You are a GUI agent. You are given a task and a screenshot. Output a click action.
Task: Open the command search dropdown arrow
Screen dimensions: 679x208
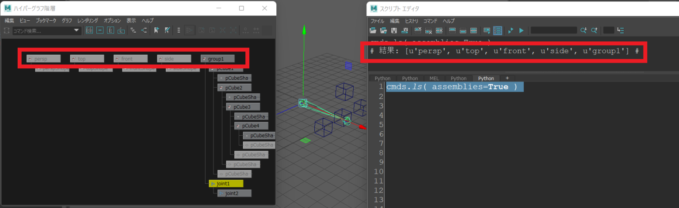click(76, 30)
